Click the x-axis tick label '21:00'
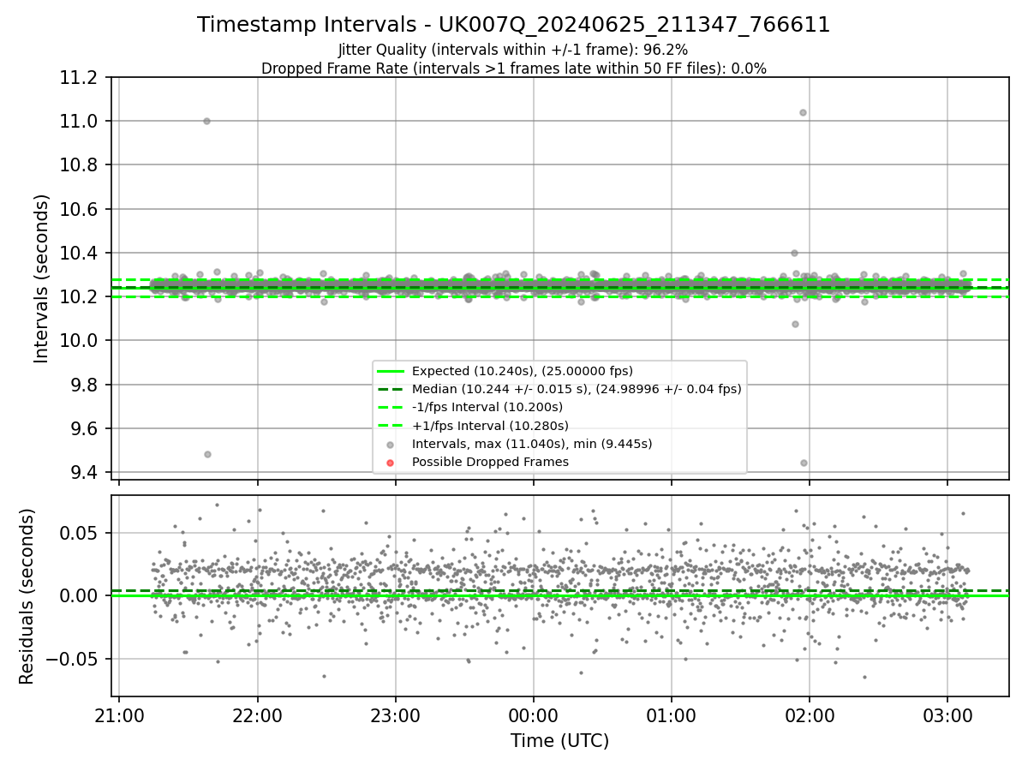 click(x=119, y=715)
